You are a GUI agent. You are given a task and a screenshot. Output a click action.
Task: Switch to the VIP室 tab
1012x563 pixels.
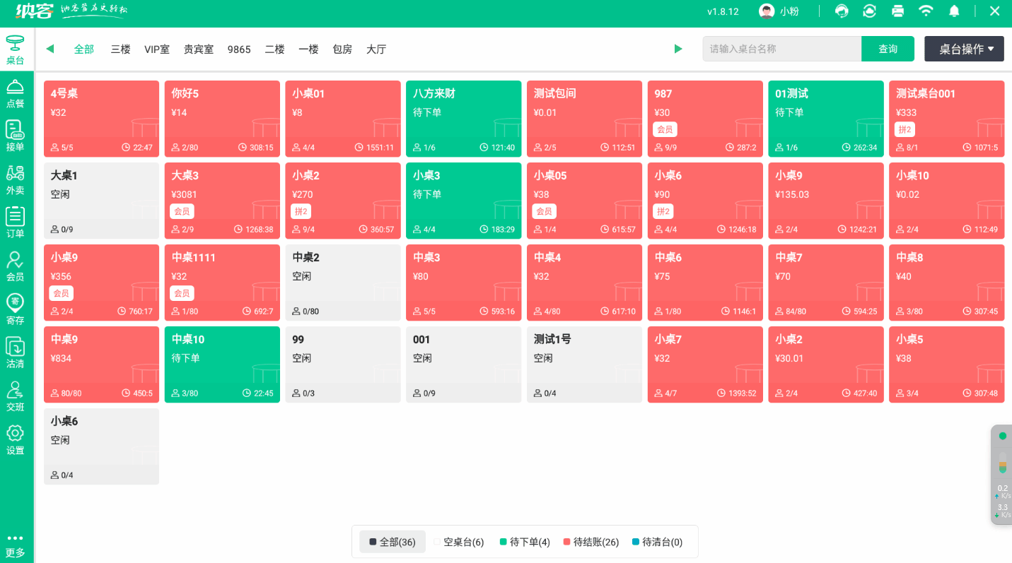tap(157, 49)
